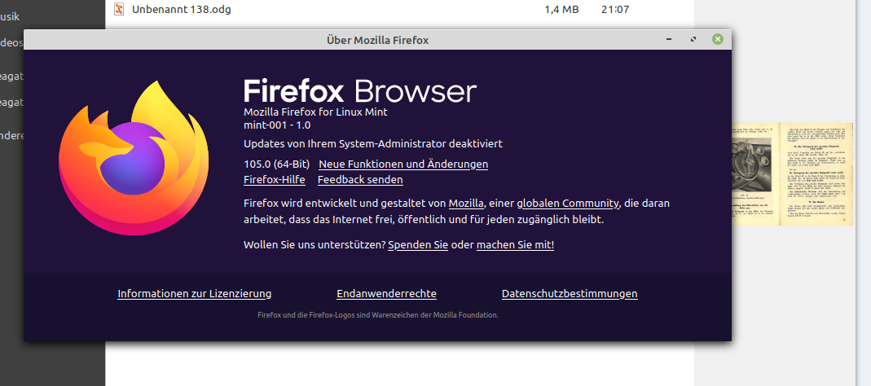Screen dimensions: 871x386
Task: Open the 'globalen Community' link
Action: (x=568, y=204)
